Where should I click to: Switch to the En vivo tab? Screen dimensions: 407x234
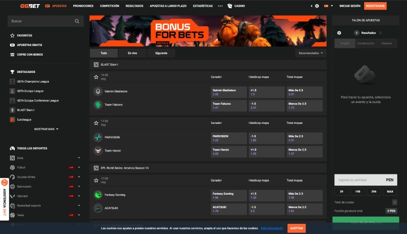pos(132,53)
